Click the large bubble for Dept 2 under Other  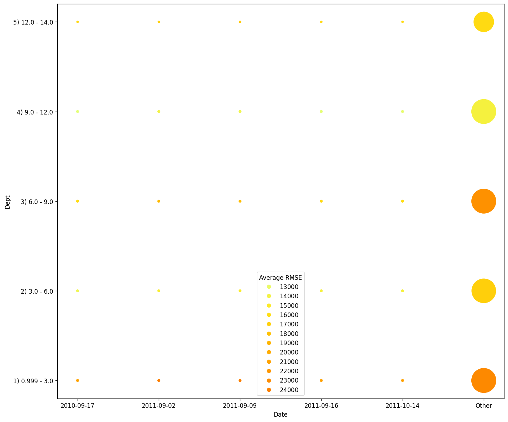pos(484,290)
